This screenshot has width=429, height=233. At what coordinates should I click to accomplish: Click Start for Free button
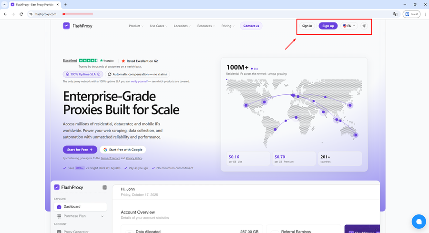80,150
